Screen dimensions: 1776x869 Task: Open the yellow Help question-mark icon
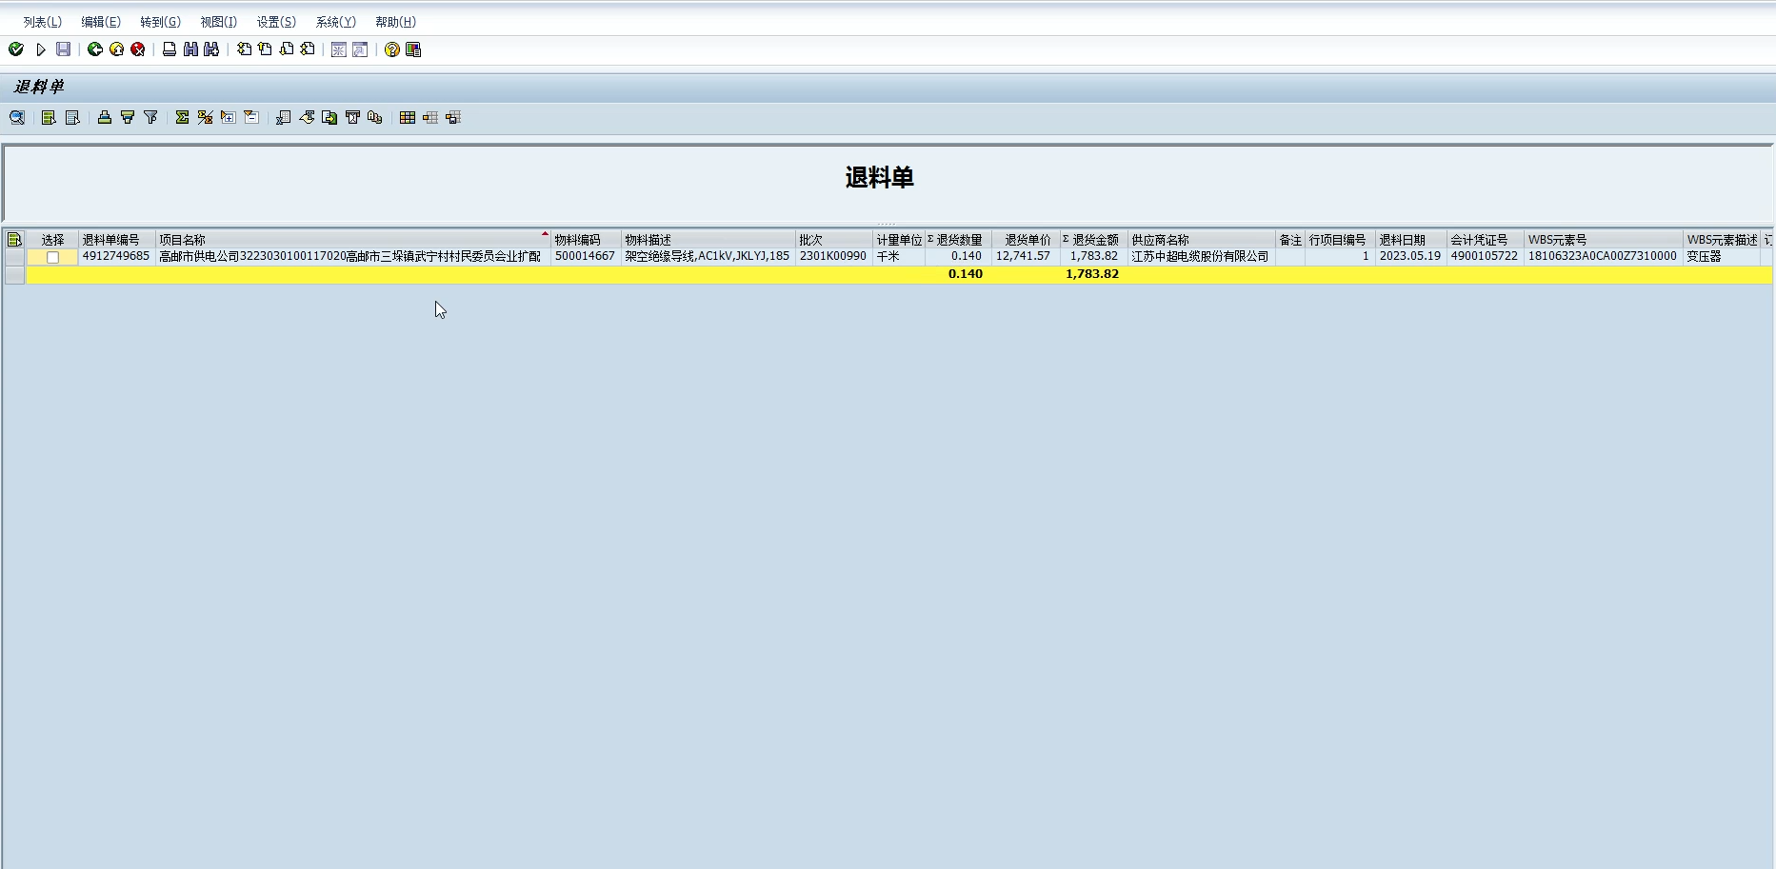391,49
